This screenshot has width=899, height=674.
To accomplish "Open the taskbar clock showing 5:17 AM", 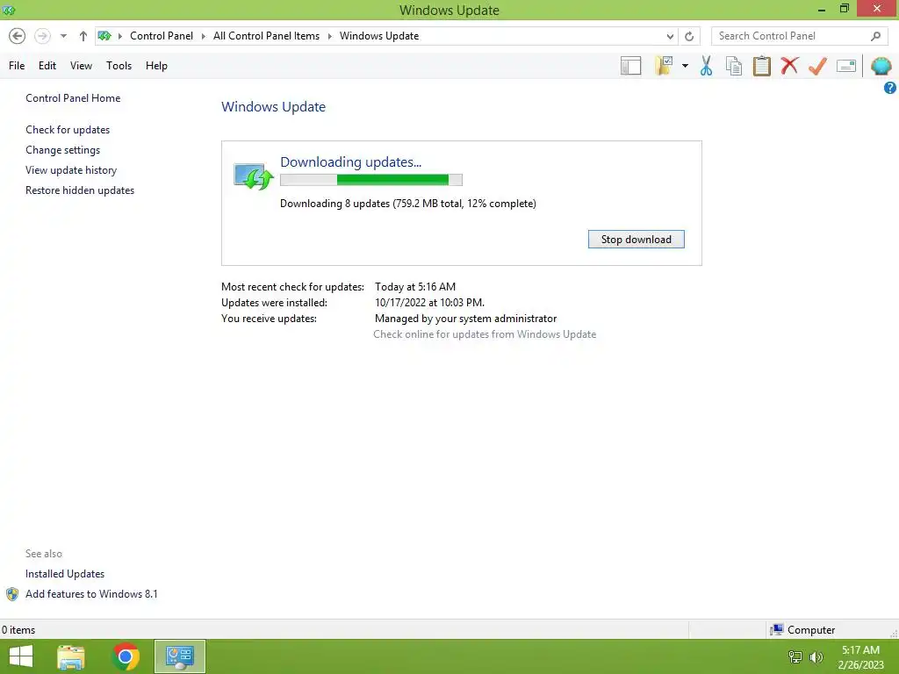I will point(860,657).
